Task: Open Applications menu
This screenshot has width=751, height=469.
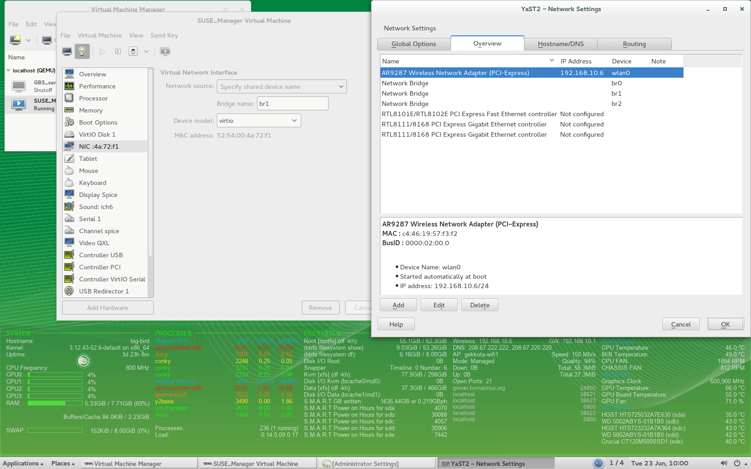Action: tap(23, 463)
